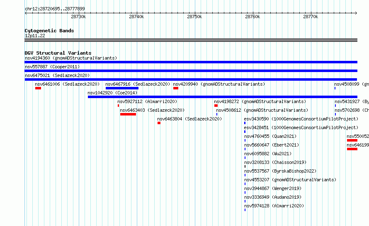The width and height of the screenshot is (369, 226).
Task: Click the 28770k ruler label
Action: click(x=311, y=17)
